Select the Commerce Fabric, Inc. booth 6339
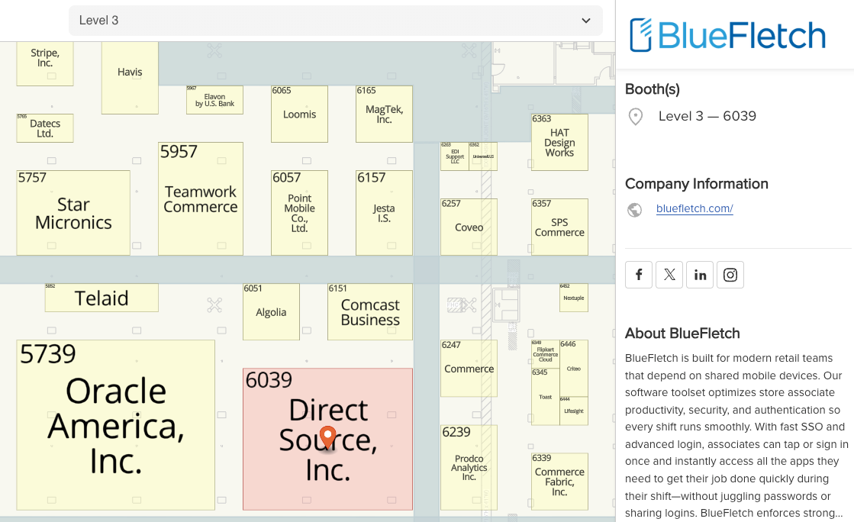Image resolution: width=854 pixels, height=522 pixels. pos(559,482)
